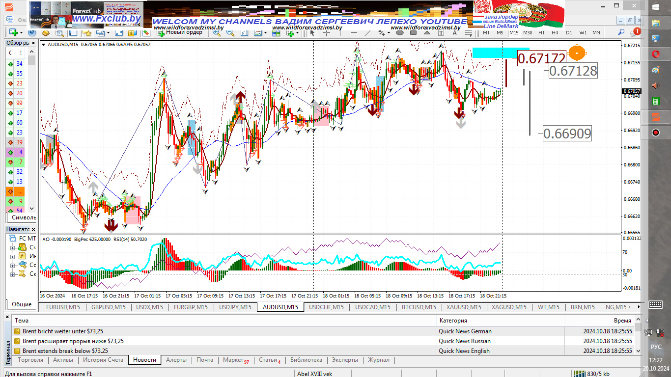Select the trendline drawing tool
Screen dimensions: 671x377
tap(367, 33)
